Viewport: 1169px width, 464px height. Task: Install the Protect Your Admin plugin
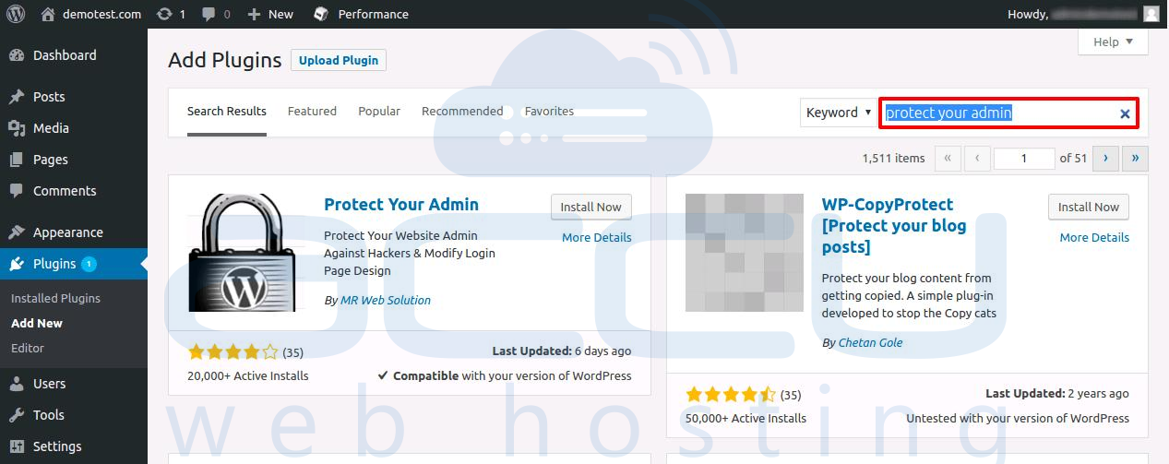pos(591,207)
